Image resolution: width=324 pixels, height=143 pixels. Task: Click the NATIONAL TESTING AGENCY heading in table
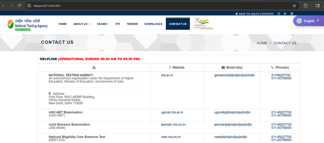coord(71,75)
